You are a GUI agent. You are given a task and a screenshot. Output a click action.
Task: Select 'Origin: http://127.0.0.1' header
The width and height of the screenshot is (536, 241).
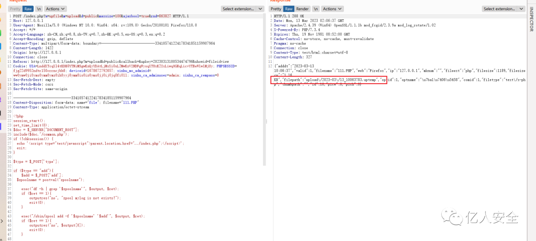click(37, 52)
